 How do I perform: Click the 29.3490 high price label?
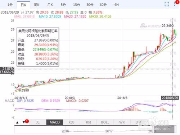click(167, 26)
